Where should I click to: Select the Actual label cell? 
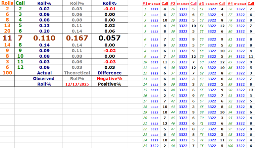tap(44, 73)
